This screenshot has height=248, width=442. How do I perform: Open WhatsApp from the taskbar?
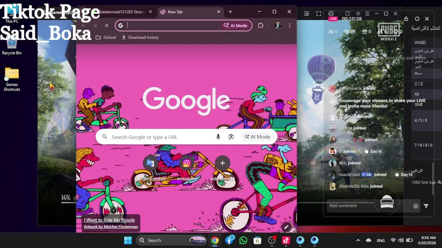(243, 240)
